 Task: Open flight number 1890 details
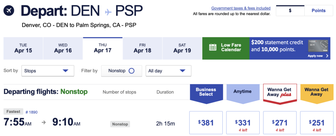click(x=31, y=112)
